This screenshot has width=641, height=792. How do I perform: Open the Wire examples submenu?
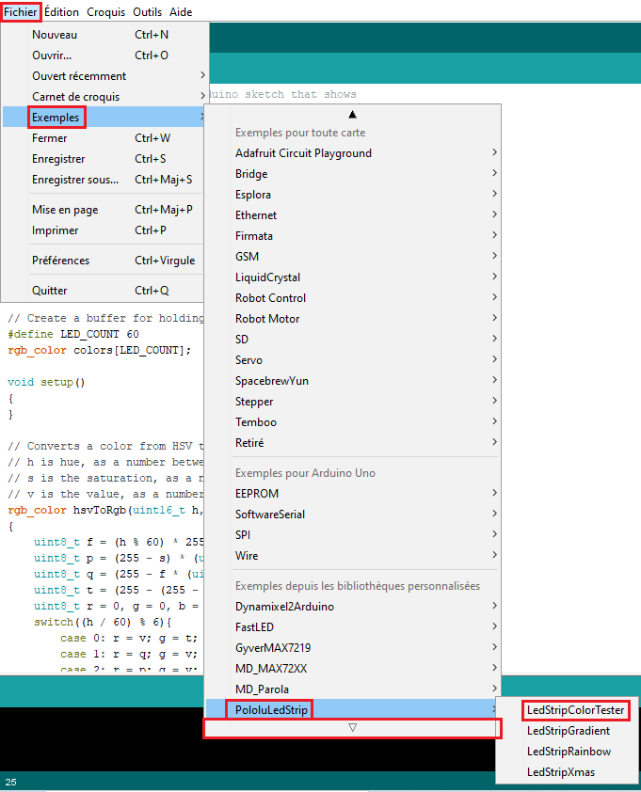coord(352,556)
